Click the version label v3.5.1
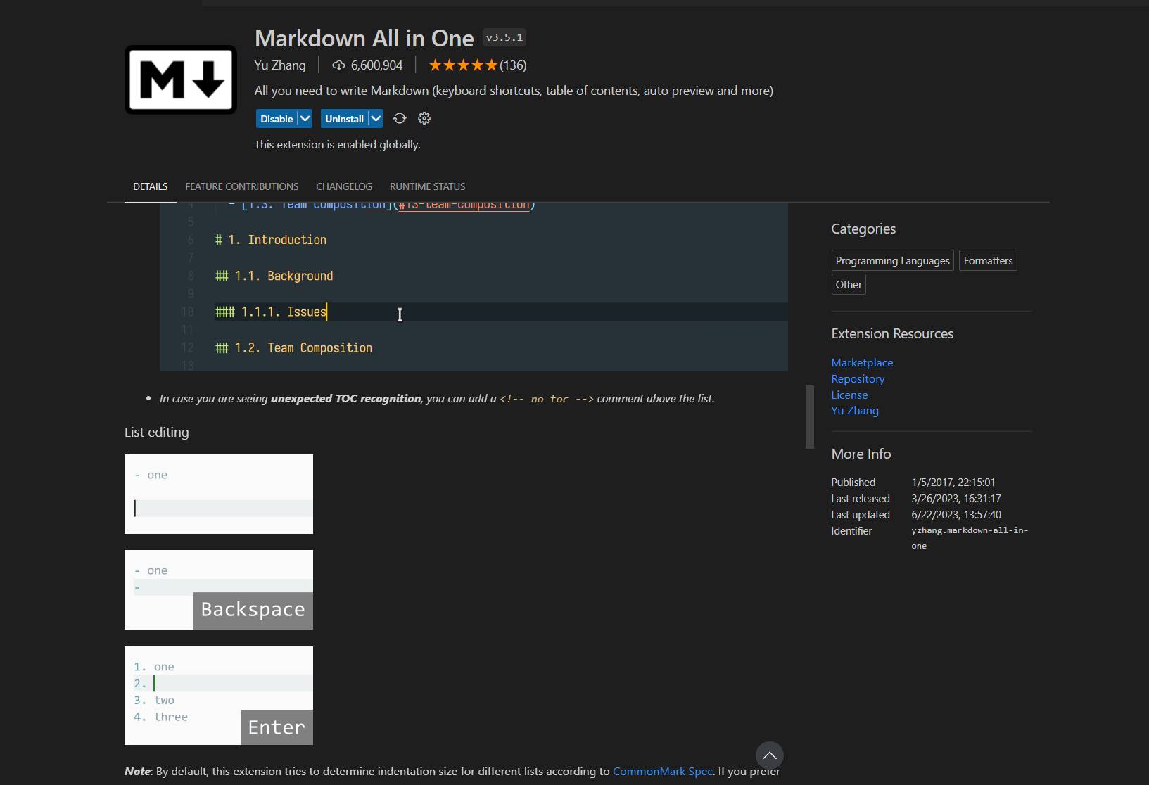 (x=504, y=38)
